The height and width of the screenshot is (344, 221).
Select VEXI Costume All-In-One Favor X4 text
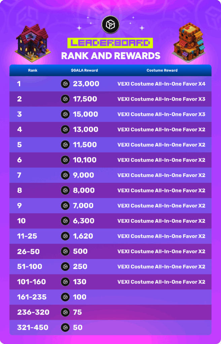(161, 84)
